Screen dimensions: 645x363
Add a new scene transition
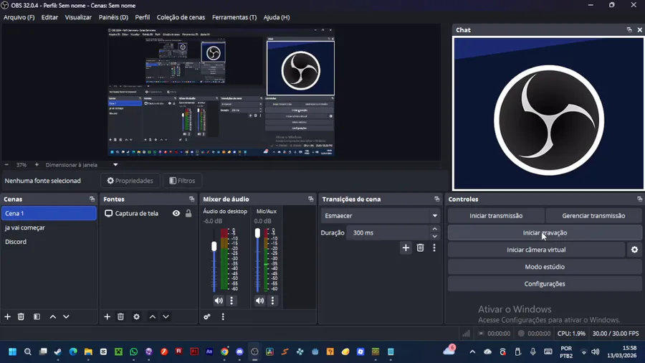coord(406,247)
